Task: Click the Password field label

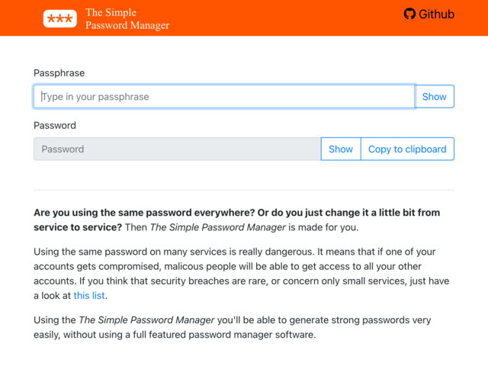Action: (x=55, y=125)
